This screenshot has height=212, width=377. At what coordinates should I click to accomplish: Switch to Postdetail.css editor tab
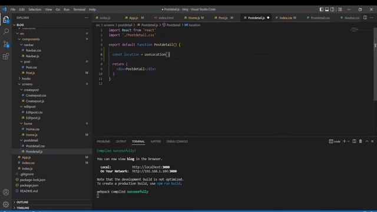click(x=320, y=18)
